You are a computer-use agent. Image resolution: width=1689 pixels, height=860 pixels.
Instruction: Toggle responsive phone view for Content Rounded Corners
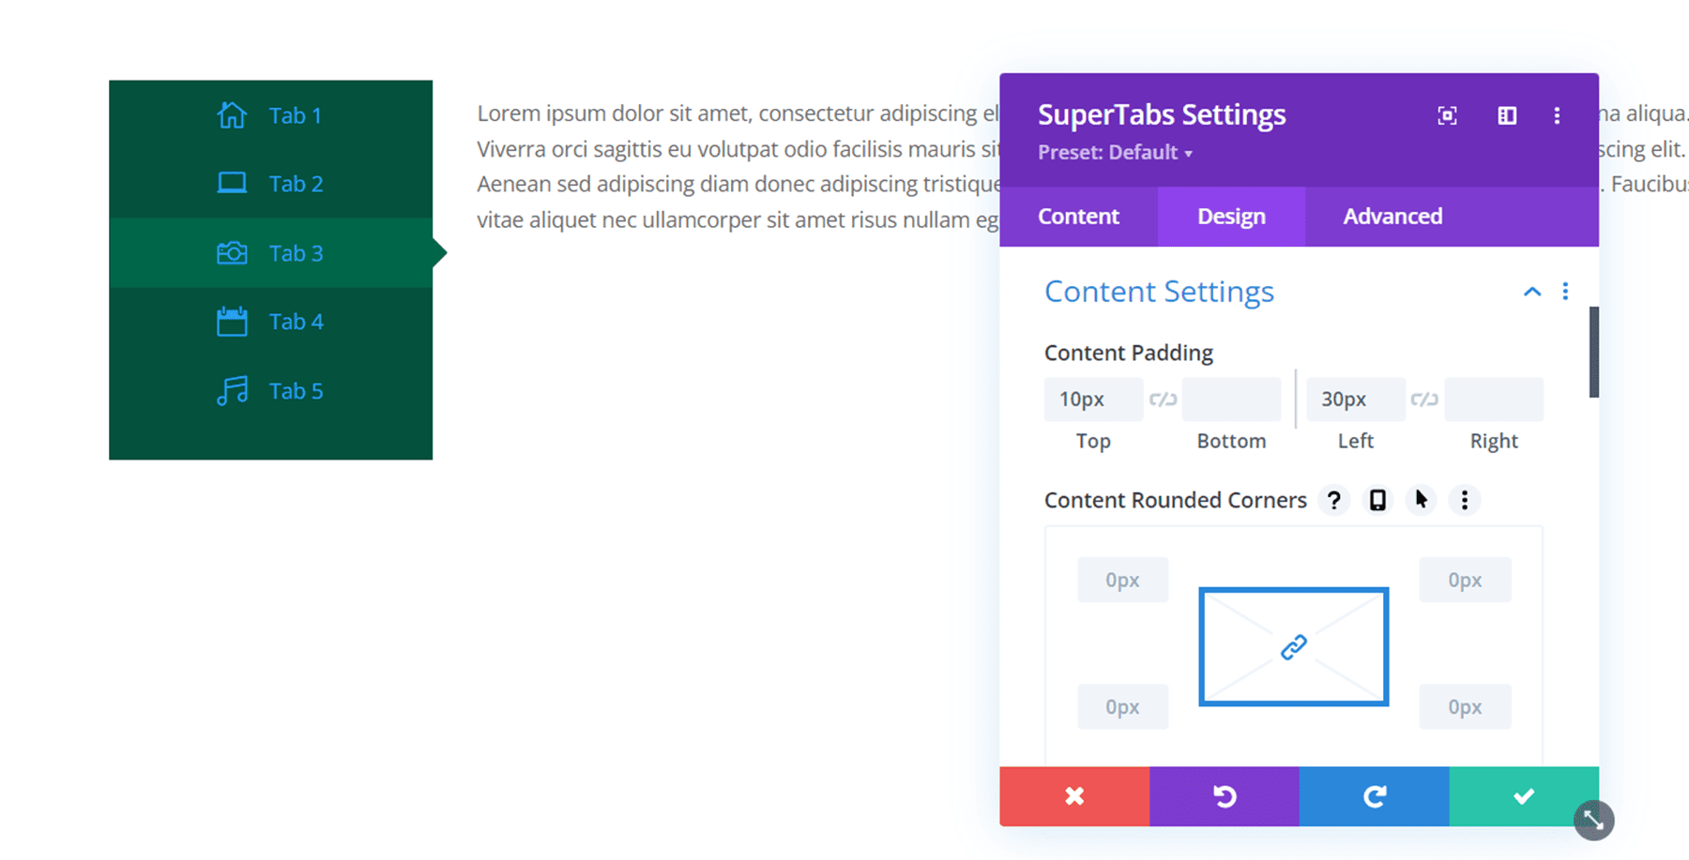[x=1377, y=500]
